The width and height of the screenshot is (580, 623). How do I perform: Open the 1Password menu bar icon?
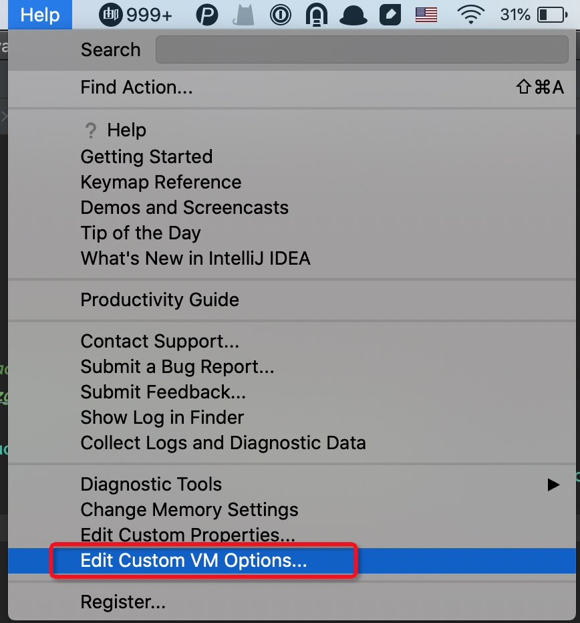(x=281, y=15)
